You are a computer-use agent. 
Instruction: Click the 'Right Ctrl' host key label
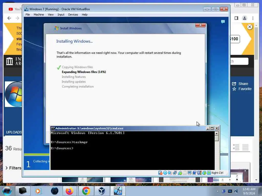pos(217,173)
